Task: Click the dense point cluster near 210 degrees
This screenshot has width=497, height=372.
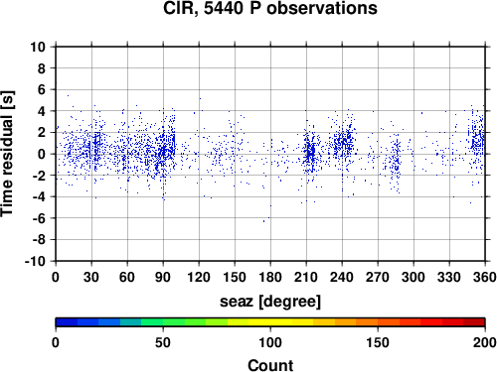Action: click(x=310, y=153)
